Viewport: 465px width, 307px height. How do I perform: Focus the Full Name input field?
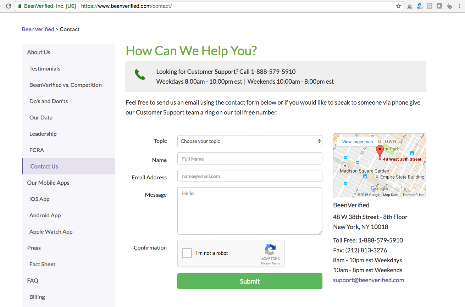pyautogui.click(x=250, y=158)
